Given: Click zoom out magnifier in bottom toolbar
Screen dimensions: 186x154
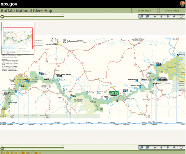Looking at the screenshot, I should (148, 147).
